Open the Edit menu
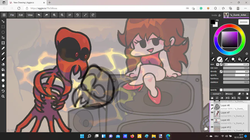This screenshot has width=250, height=140. point(21,15)
